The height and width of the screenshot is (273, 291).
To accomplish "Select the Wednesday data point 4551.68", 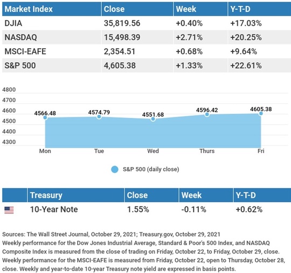I will 153,119.
